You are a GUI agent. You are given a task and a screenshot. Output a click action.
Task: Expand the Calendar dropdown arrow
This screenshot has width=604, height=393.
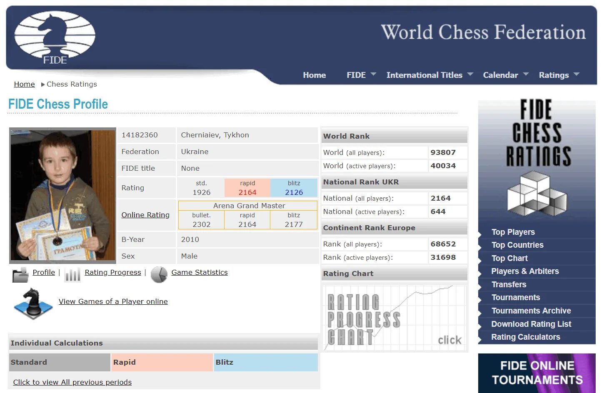(526, 74)
